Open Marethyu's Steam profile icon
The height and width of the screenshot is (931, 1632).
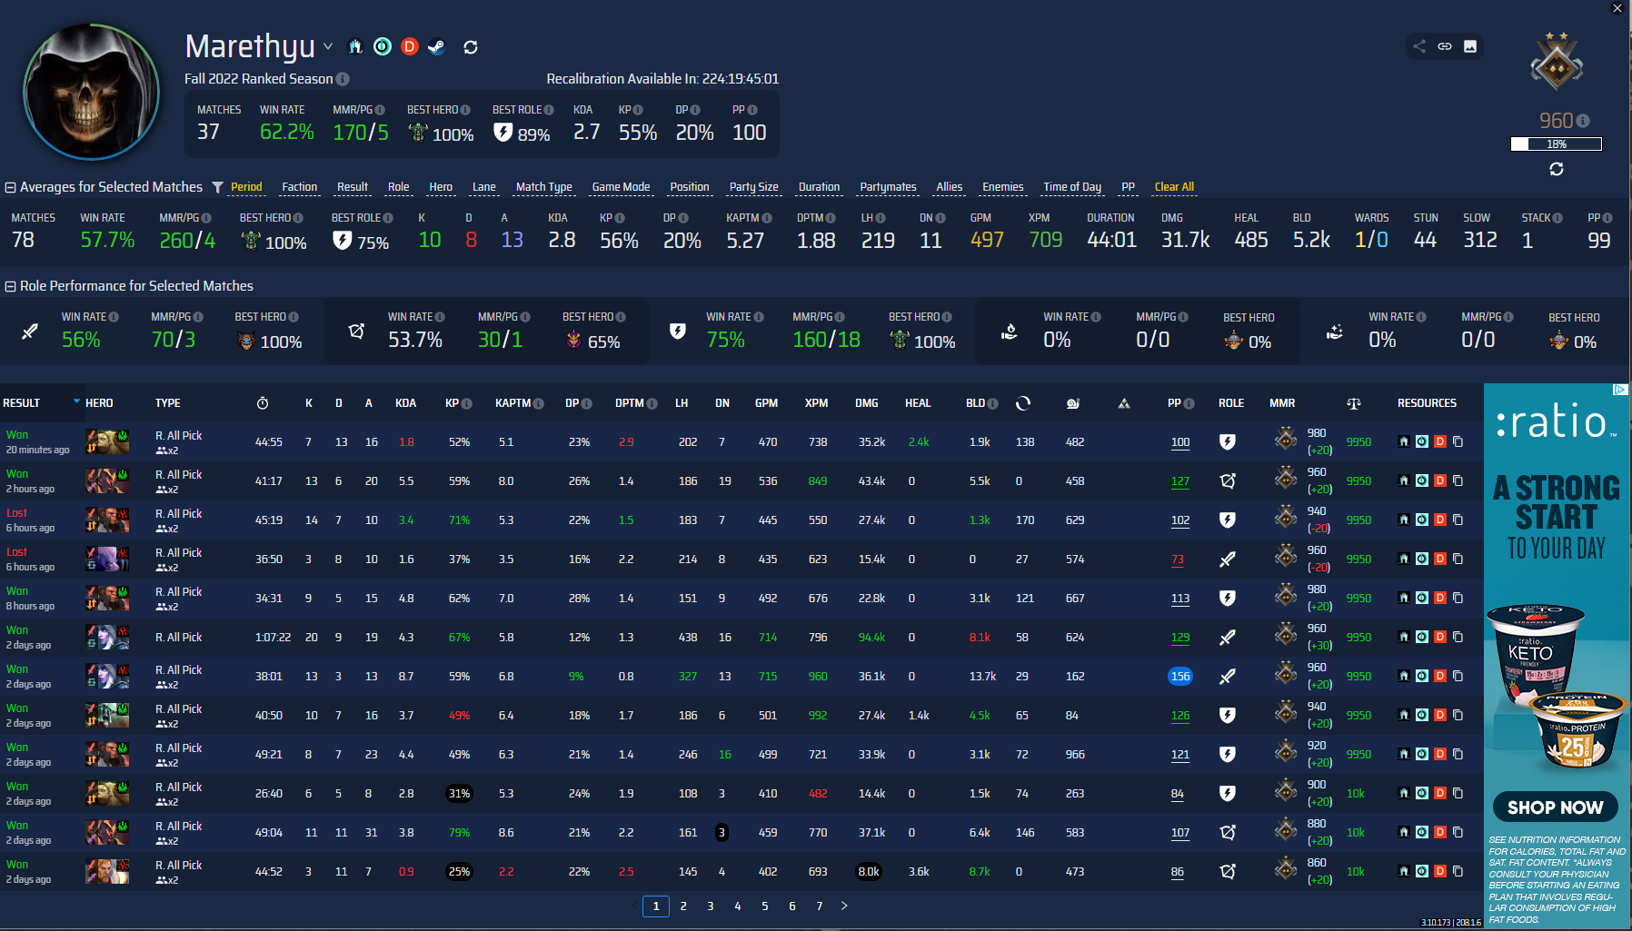(x=437, y=46)
